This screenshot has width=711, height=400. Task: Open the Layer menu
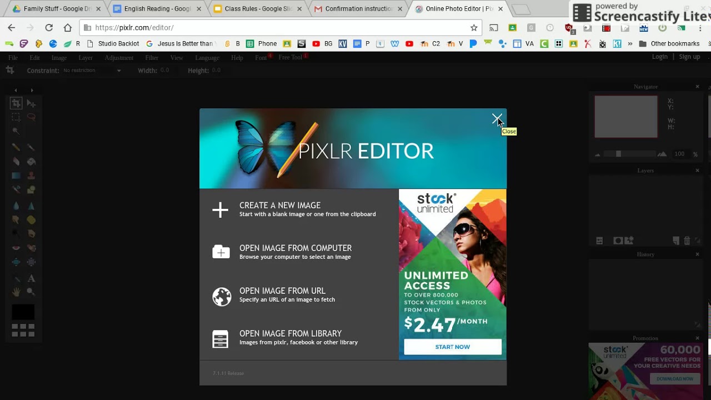[86, 57]
